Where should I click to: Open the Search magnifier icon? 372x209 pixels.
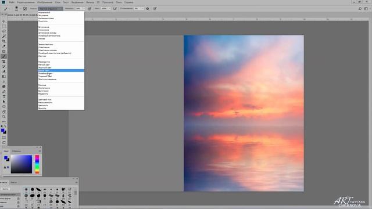360,9
